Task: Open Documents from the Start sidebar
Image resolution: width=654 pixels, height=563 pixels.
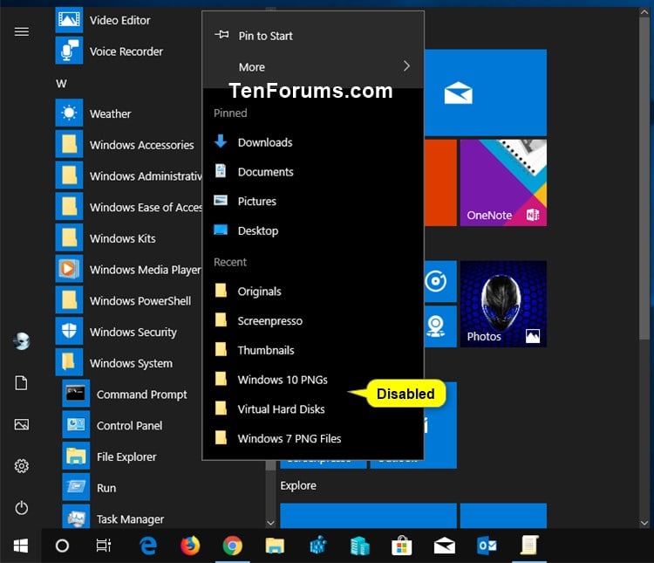Action: [22, 382]
